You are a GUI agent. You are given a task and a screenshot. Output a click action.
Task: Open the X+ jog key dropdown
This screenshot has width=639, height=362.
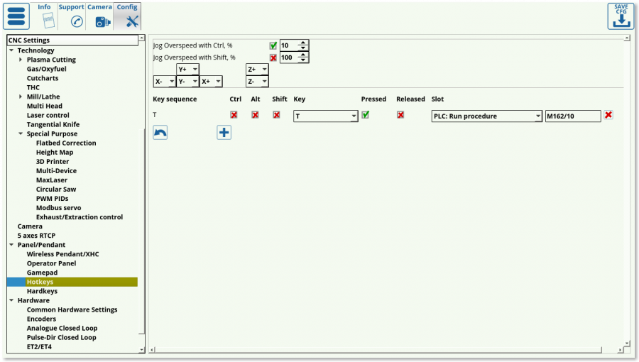tap(211, 82)
